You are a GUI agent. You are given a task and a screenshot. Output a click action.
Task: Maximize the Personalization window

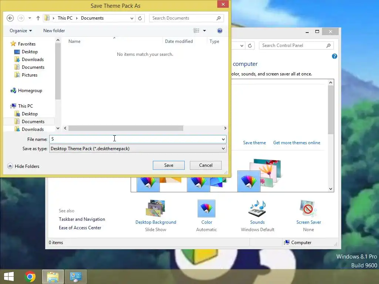(317, 32)
